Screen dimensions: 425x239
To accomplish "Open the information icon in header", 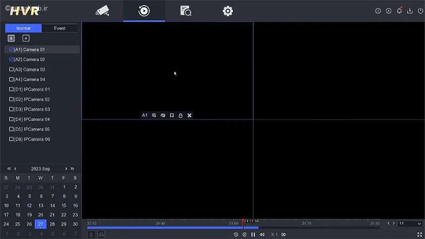I will pos(378,11).
